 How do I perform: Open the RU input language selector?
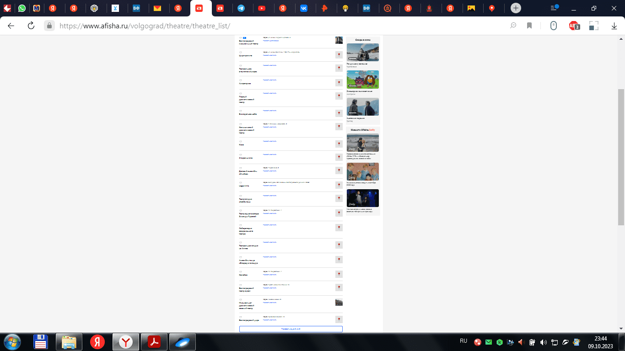pyautogui.click(x=463, y=341)
